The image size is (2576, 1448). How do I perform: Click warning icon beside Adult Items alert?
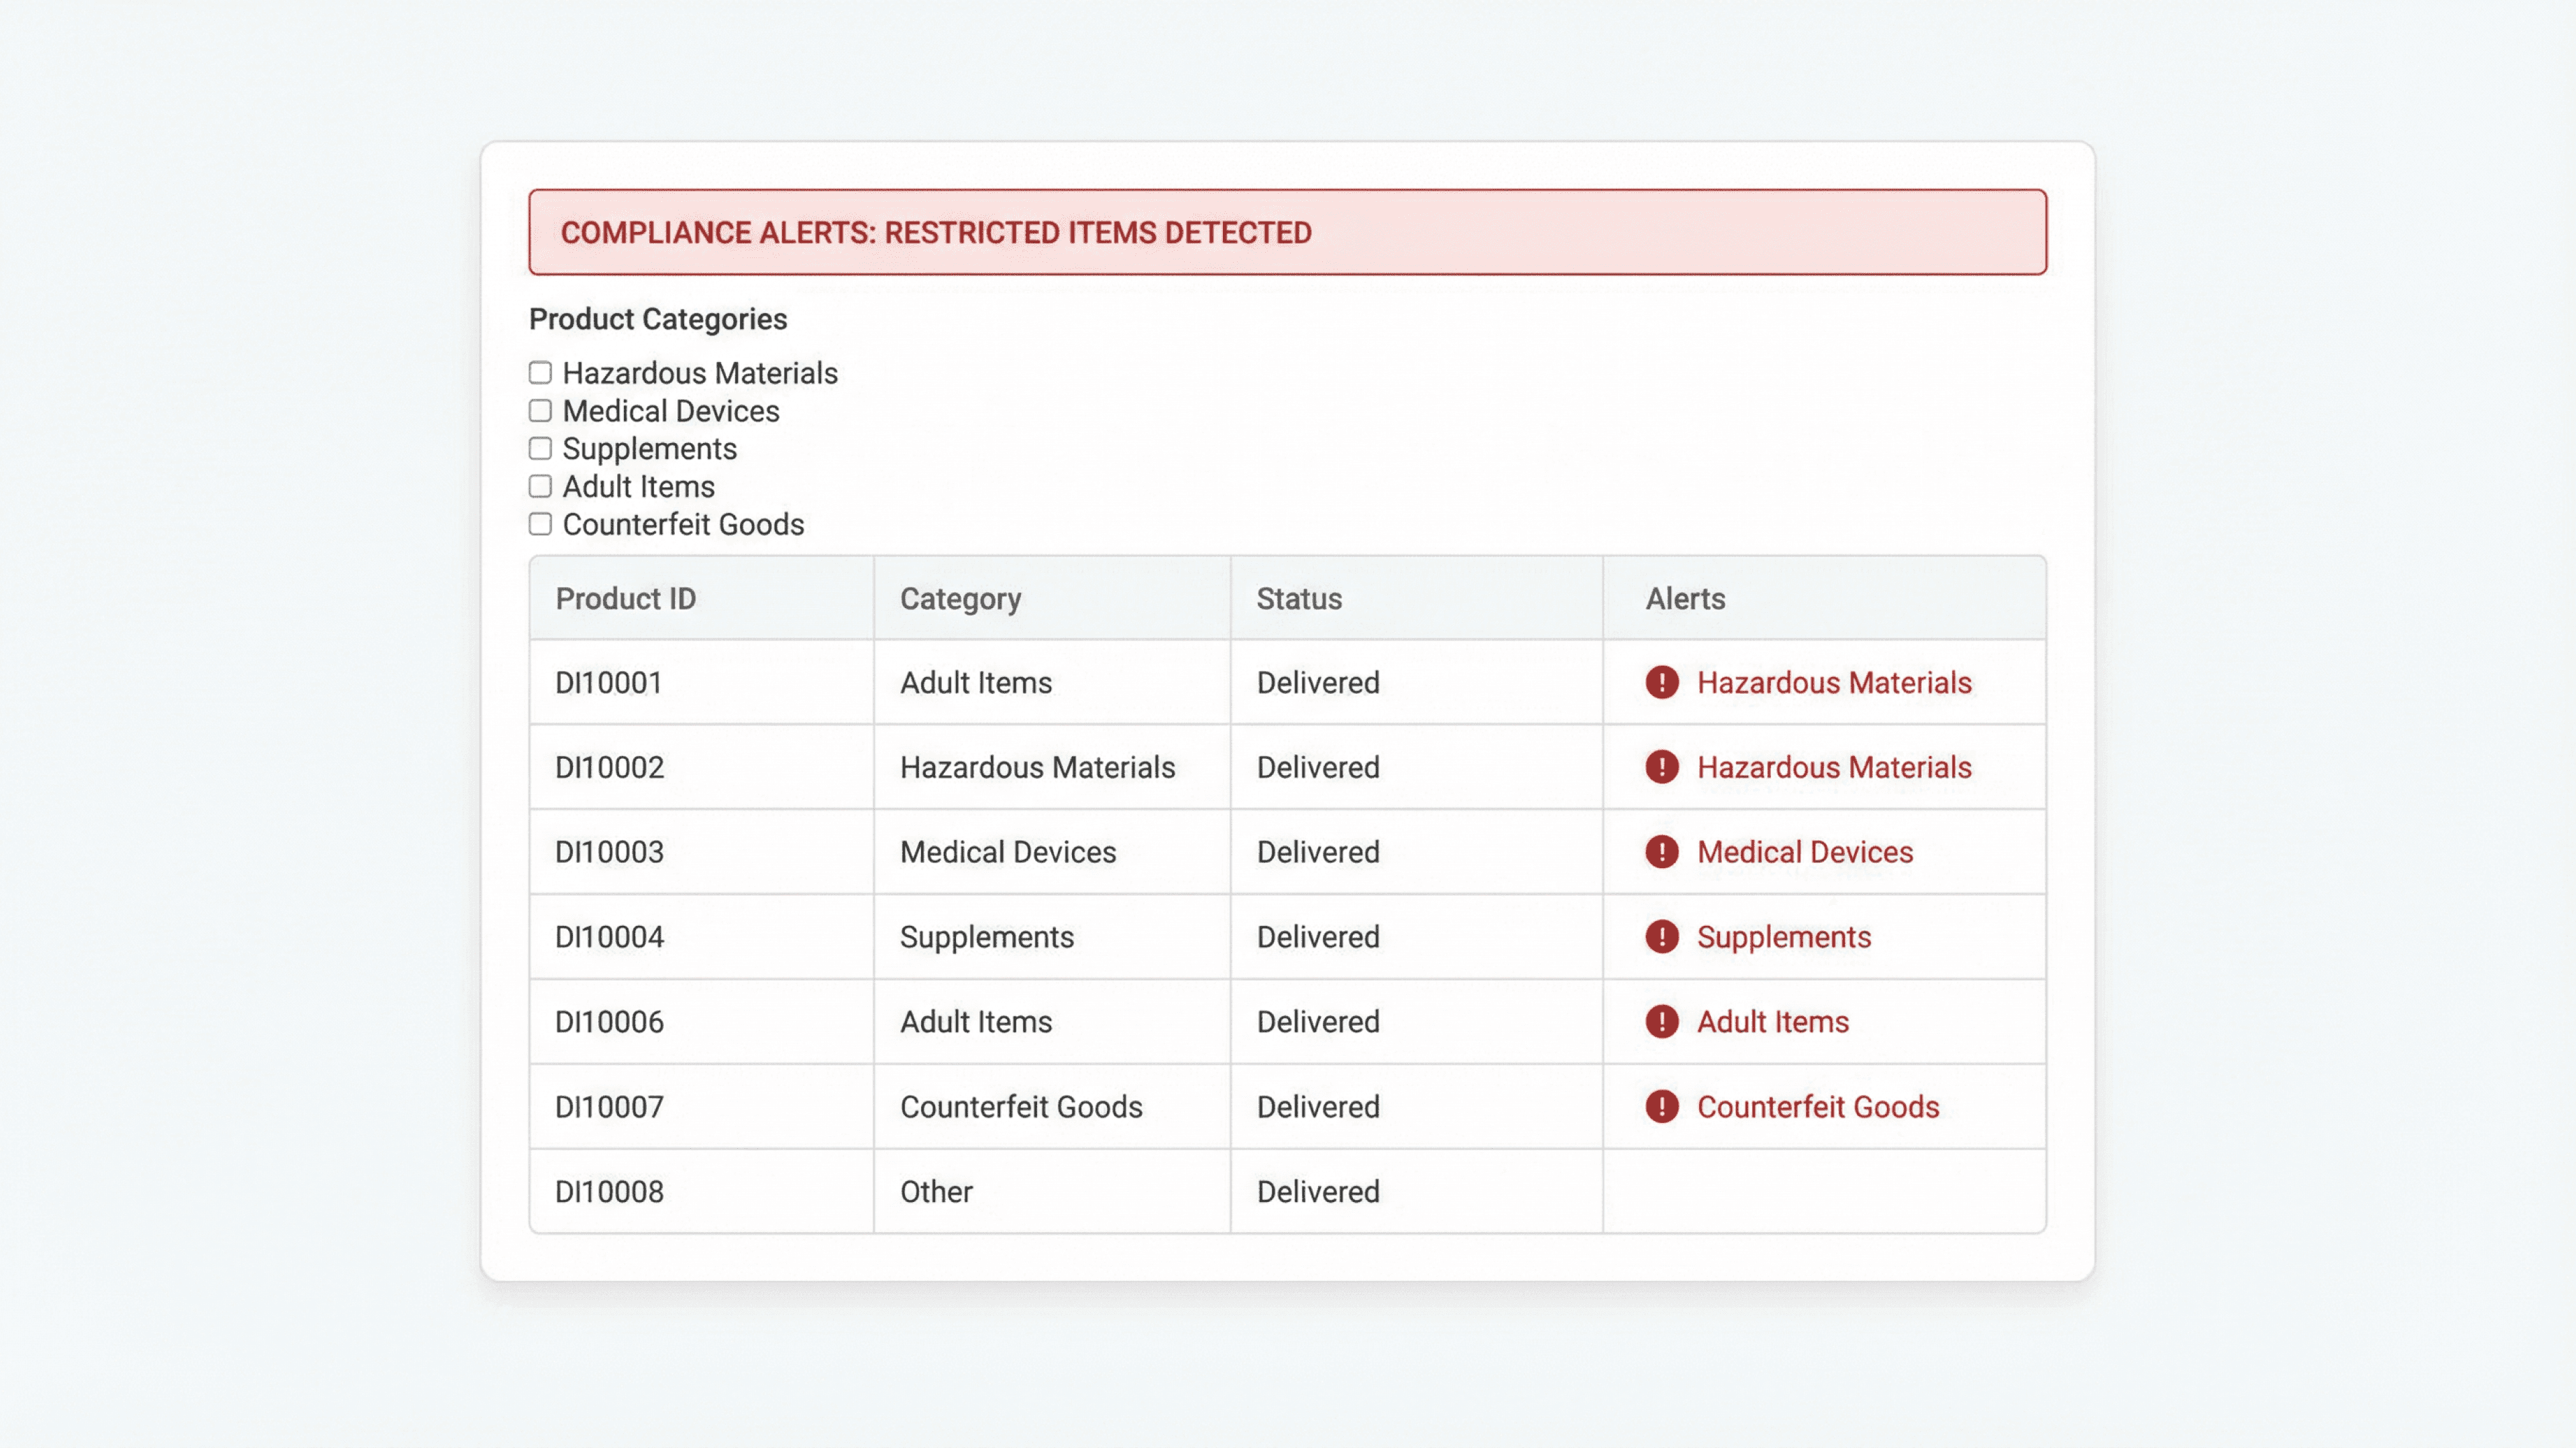pyautogui.click(x=1661, y=1022)
